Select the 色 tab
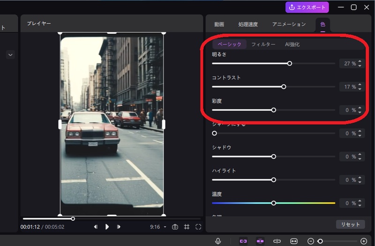Screen dimensions: 375x246 tap(322, 24)
